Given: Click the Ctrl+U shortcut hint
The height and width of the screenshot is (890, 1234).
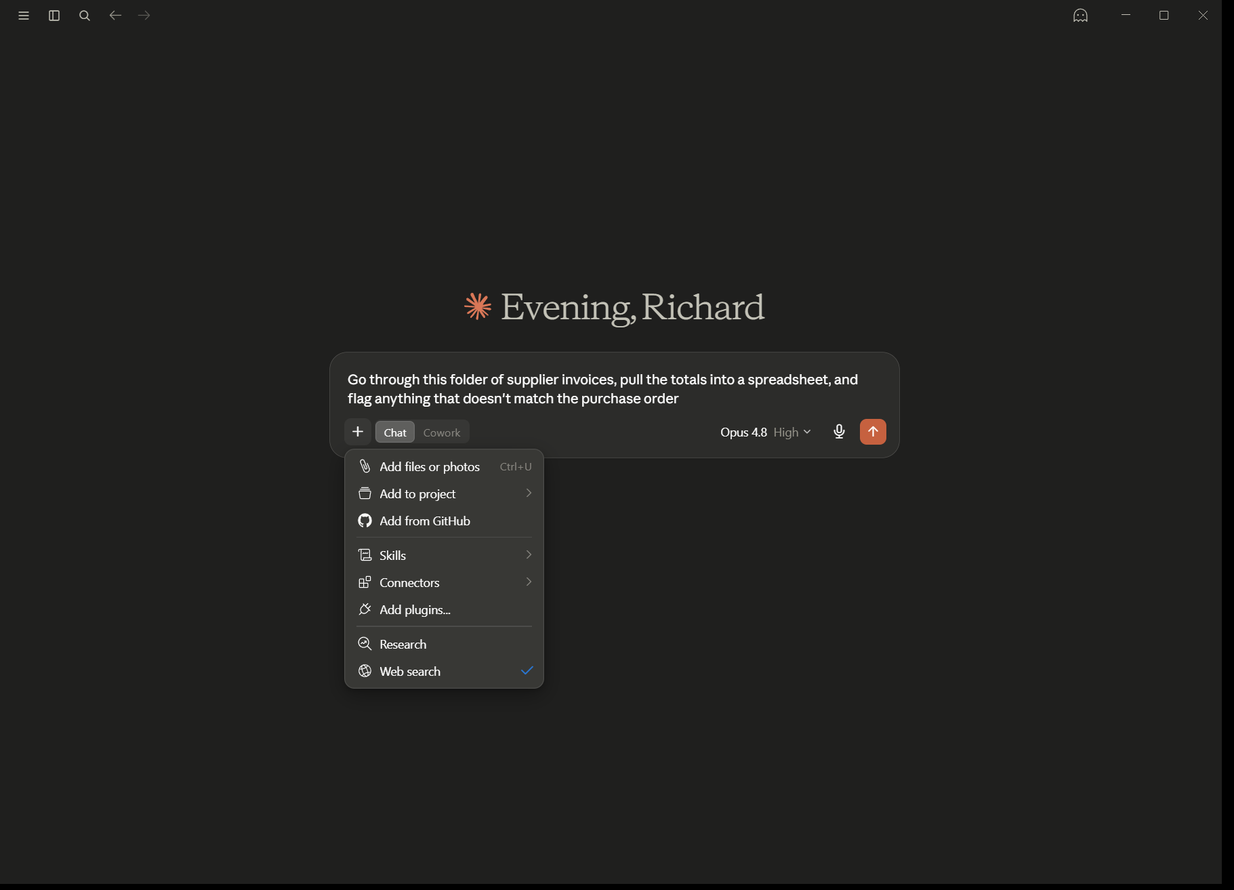Looking at the screenshot, I should coord(516,466).
